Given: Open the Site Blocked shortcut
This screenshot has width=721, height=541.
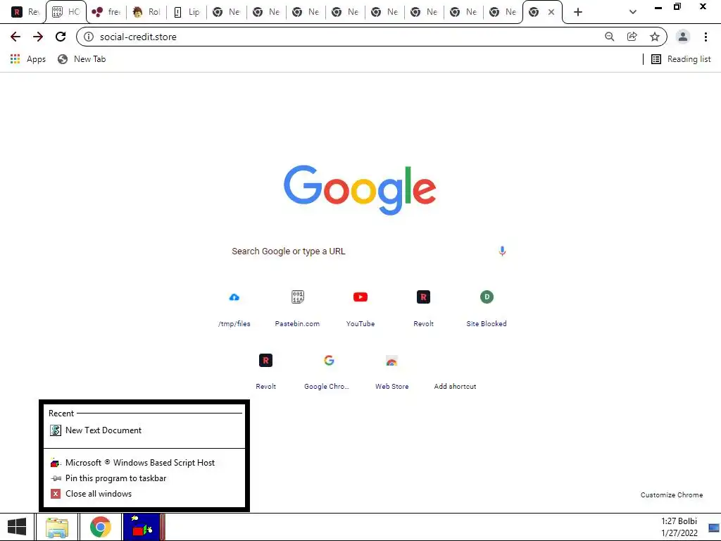Looking at the screenshot, I should (487, 309).
